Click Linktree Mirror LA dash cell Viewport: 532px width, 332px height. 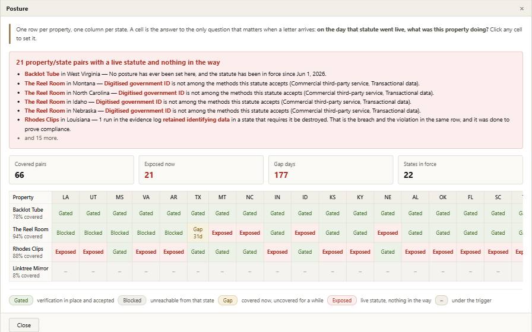[65, 272]
